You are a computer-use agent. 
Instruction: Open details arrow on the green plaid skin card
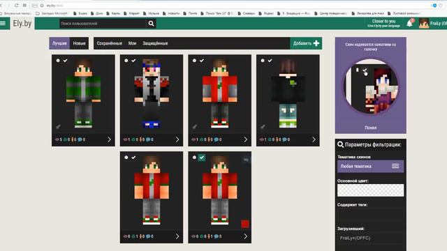point(109,139)
